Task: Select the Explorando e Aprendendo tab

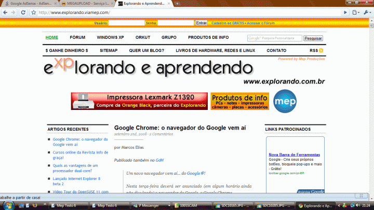Action: coord(143,4)
